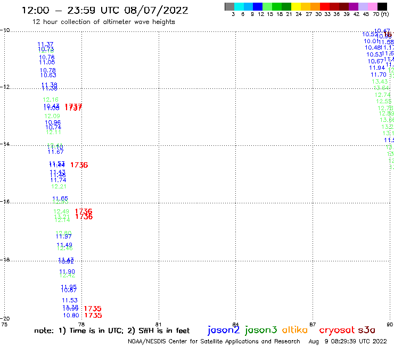394x346 pixels.
Task: Click the blue value 10.67
Action: pyautogui.click(x=376, y=61)
